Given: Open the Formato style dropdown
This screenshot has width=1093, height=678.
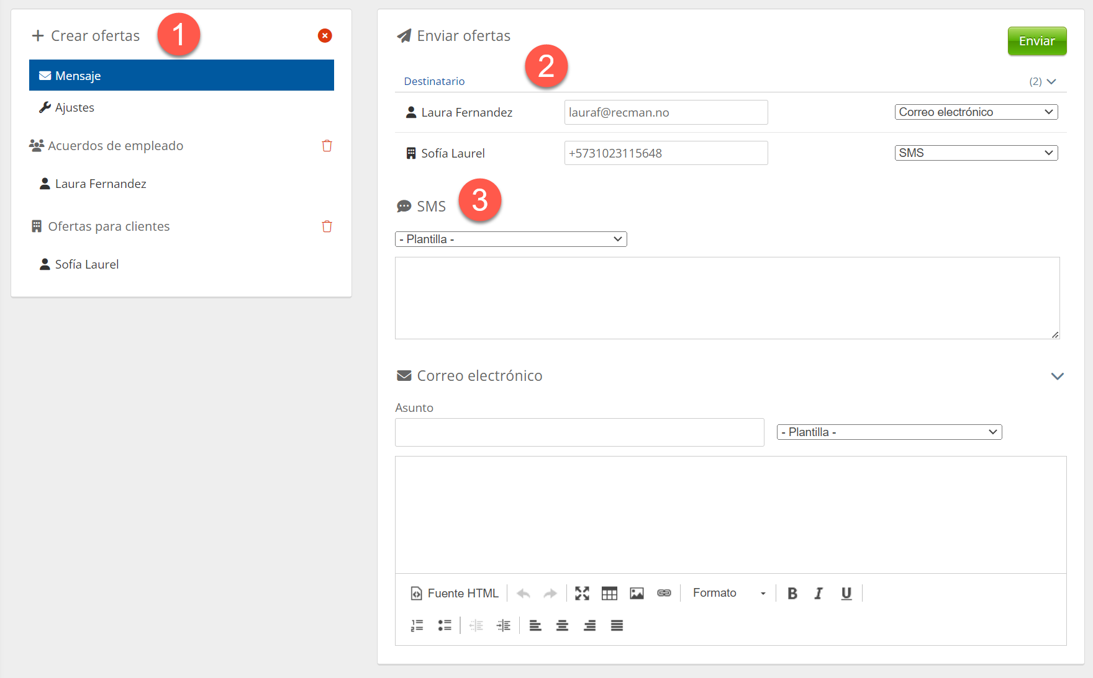Looking at the screenshot, I should coord(729,594).
